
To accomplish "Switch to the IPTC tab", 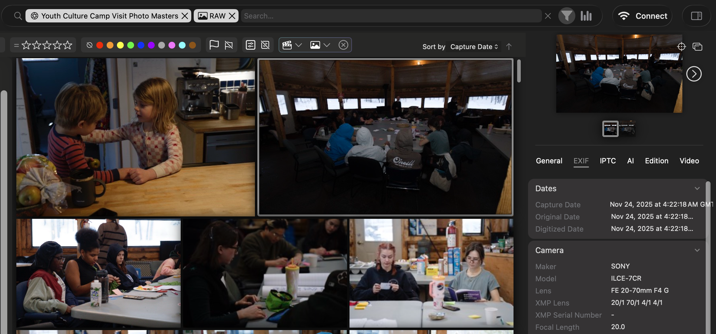I will (607, 161).
